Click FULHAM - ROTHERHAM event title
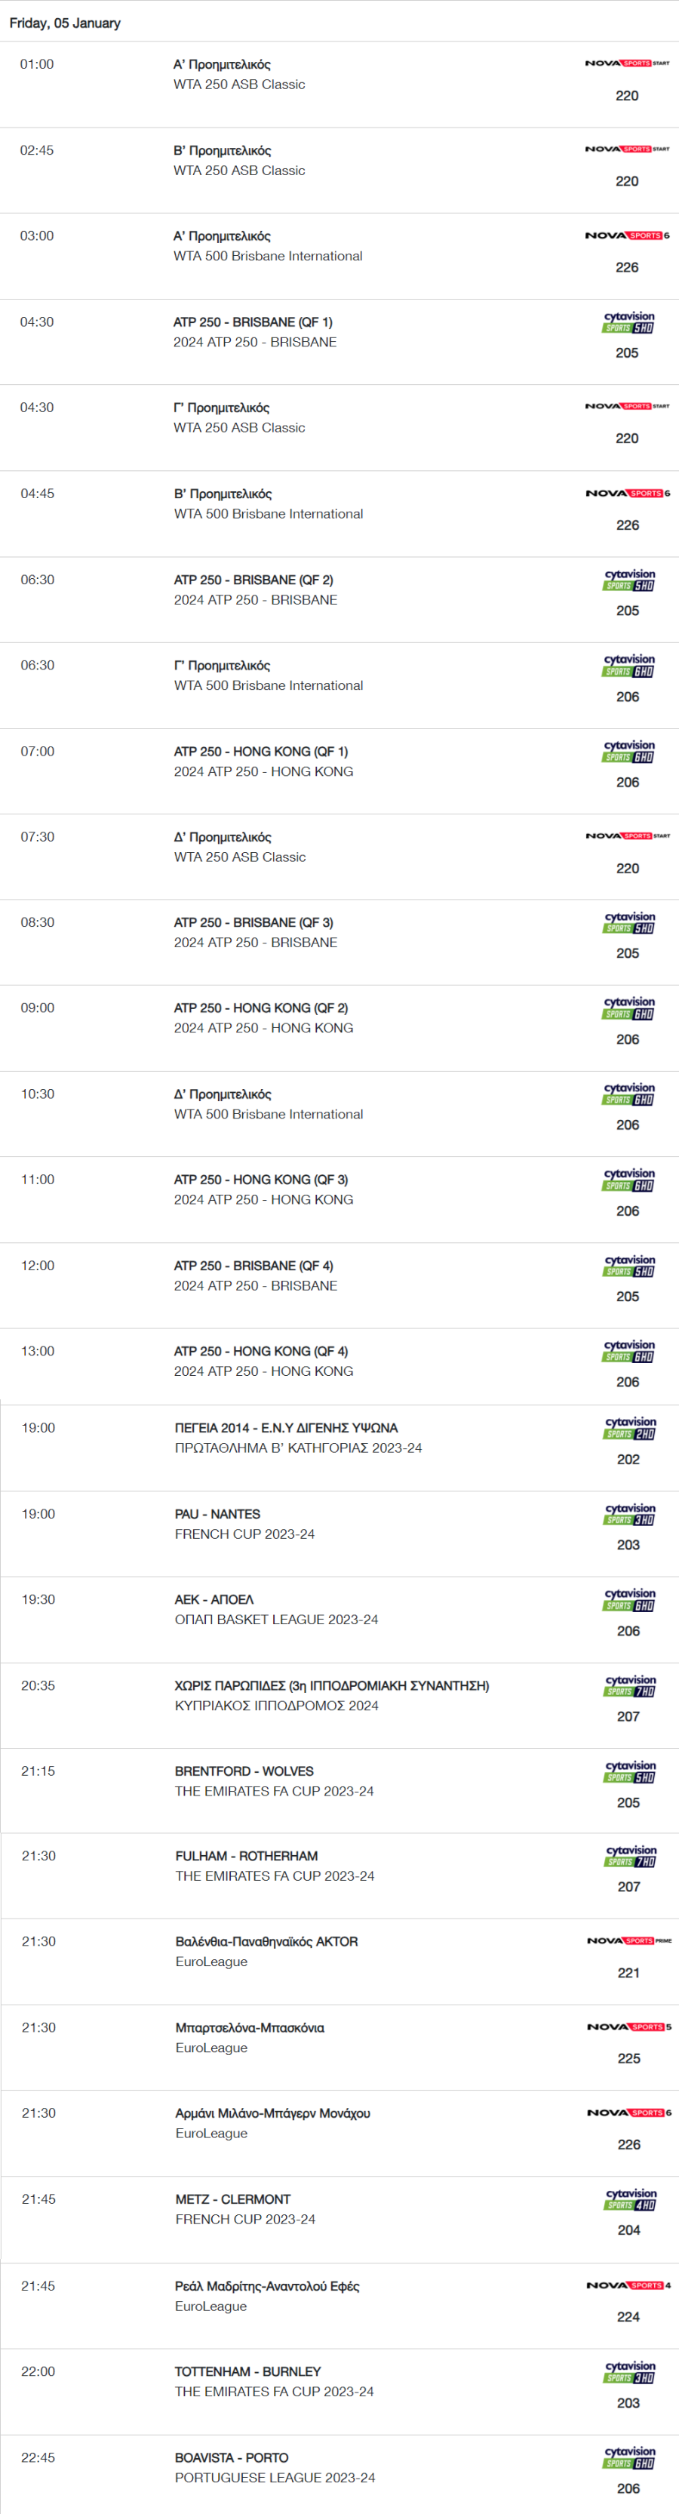The height and width of the screenshot is (2514, 679). point(246,1855)
